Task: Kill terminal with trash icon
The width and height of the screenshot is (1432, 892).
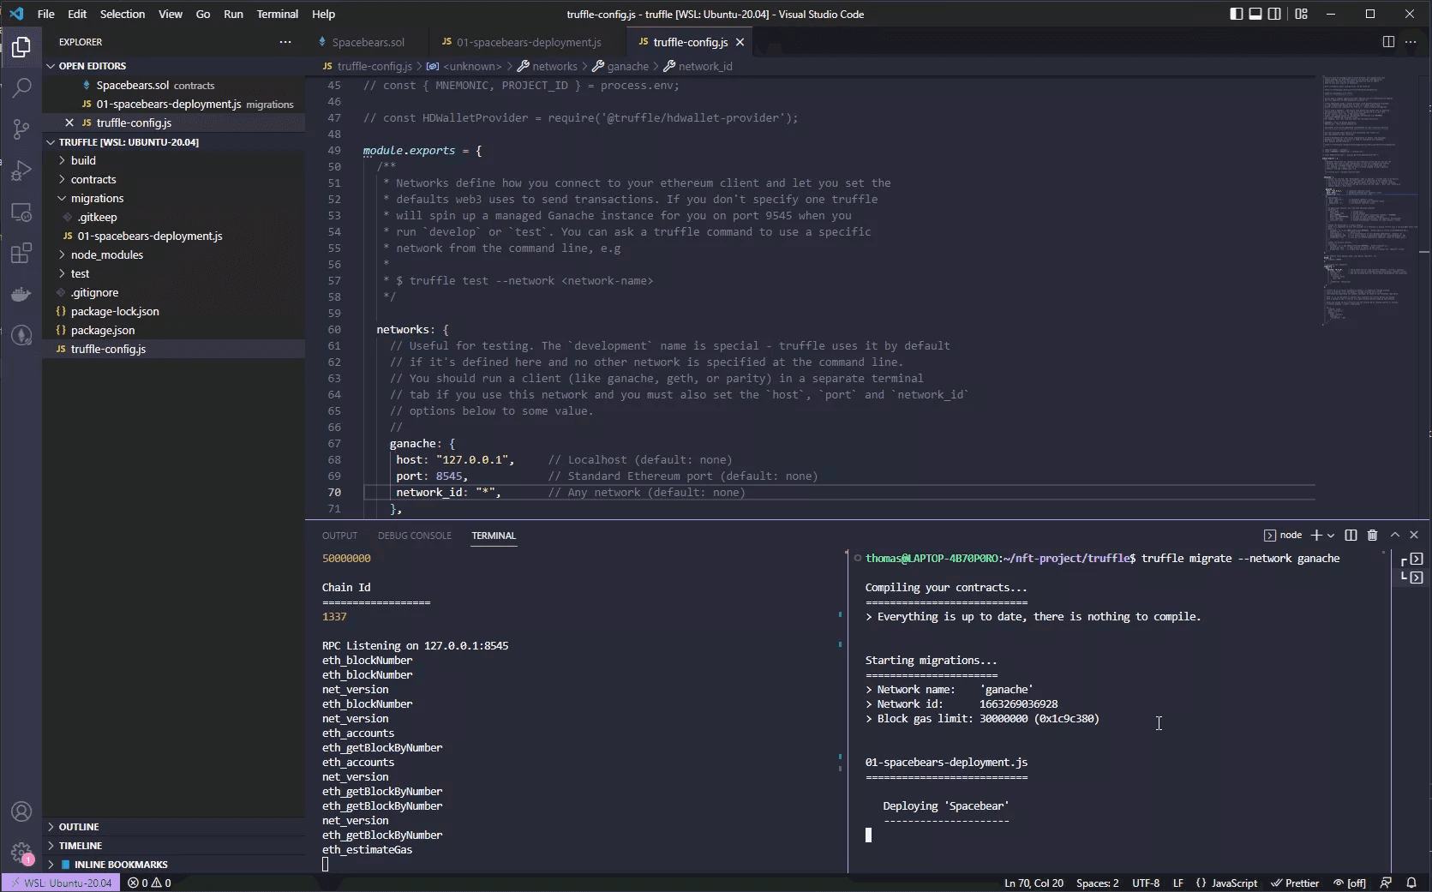Action: (1372, 535)
